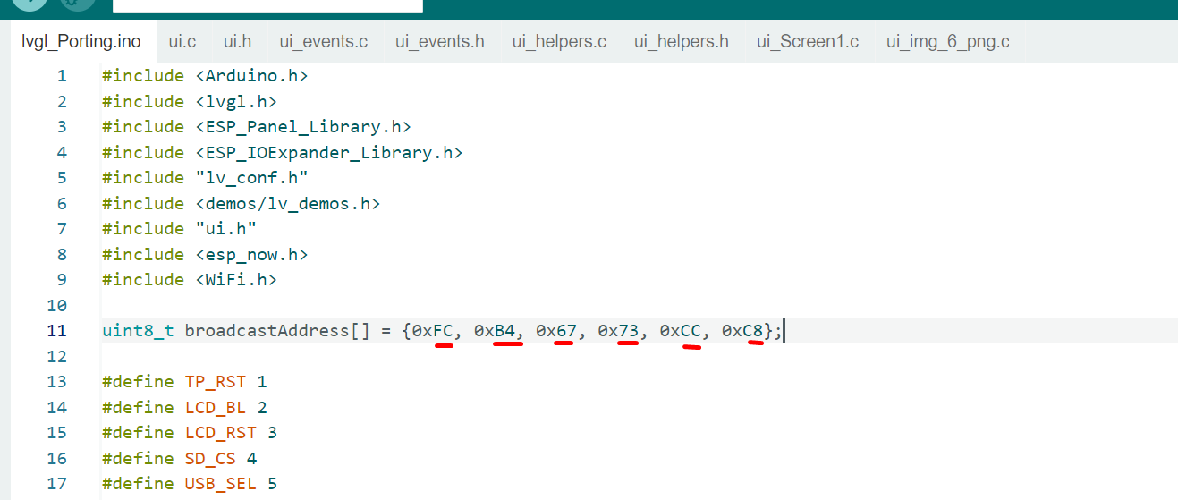Open the ui_helpers.c tab
1178x500 pixels.
coord(559,41)
